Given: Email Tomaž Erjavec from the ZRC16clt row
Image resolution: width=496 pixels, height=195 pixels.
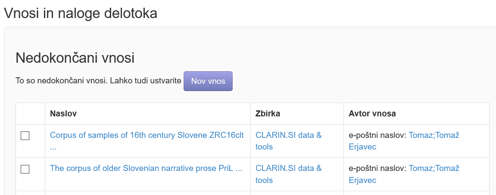Looking at the screenshot, I should pos(404,141).
